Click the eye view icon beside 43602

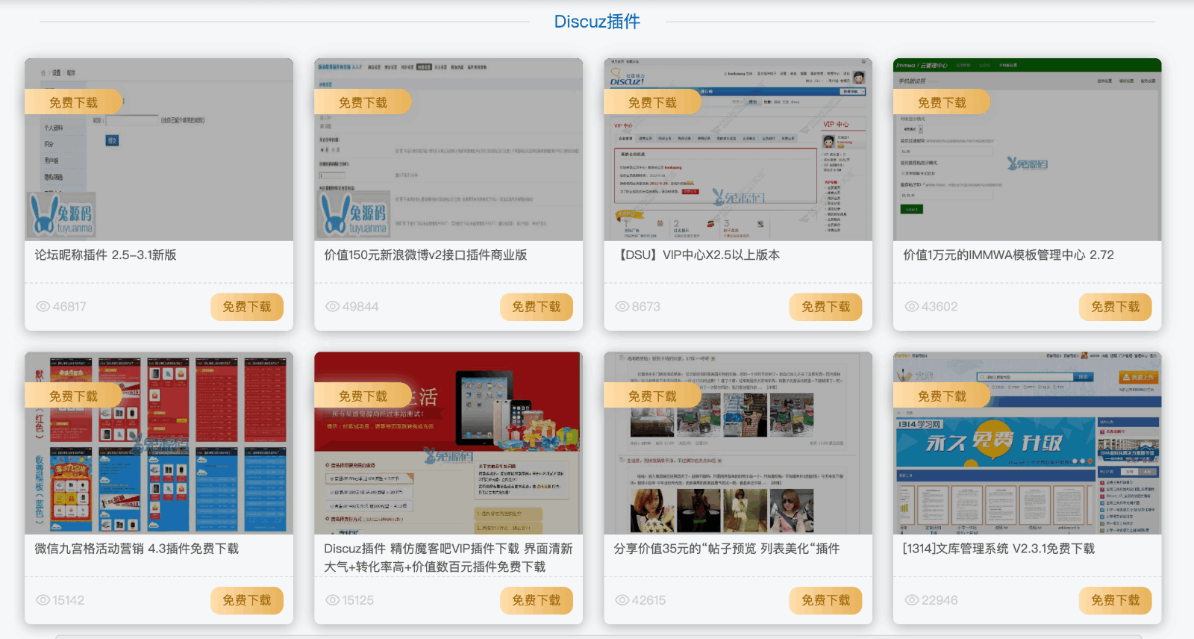tap(911, 307)
